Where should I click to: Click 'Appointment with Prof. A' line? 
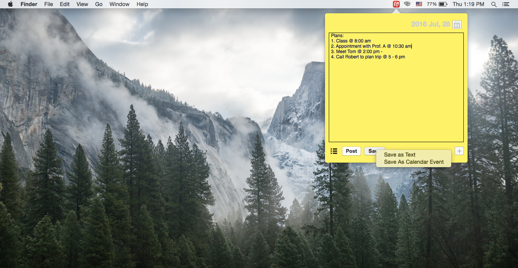[x=371, y=46]
